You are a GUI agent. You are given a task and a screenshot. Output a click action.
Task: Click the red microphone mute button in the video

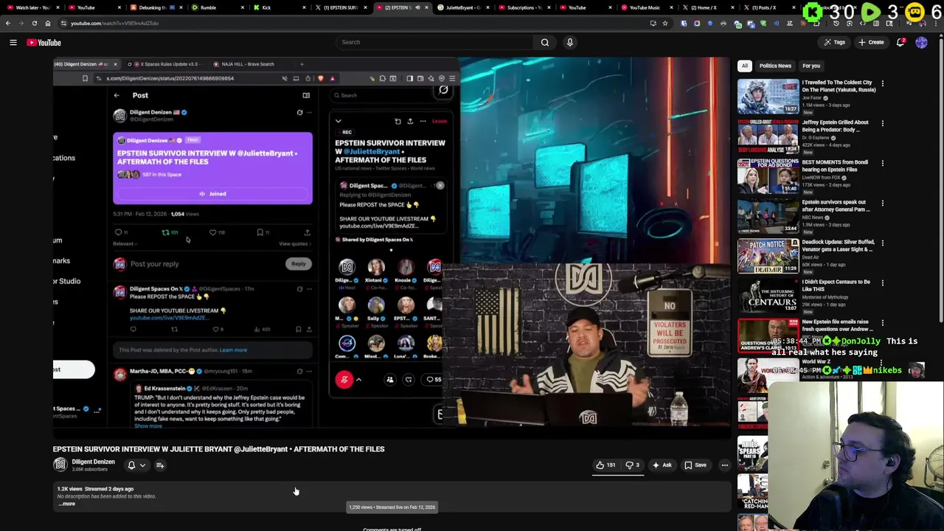point(344,380)
